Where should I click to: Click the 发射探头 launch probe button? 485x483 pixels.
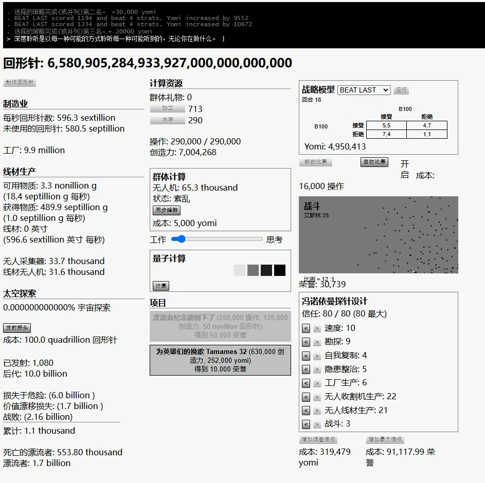(x=17, y=328)
